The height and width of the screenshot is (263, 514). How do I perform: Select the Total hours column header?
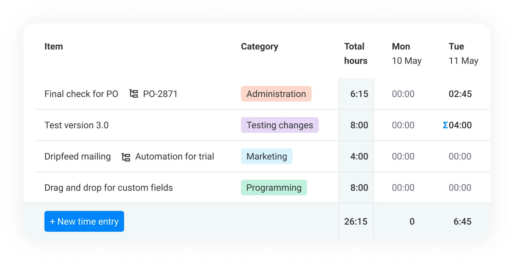[x=356, y=53]
